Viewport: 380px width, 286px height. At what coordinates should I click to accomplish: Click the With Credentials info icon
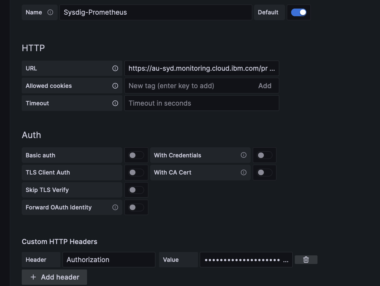pos(244,155)
